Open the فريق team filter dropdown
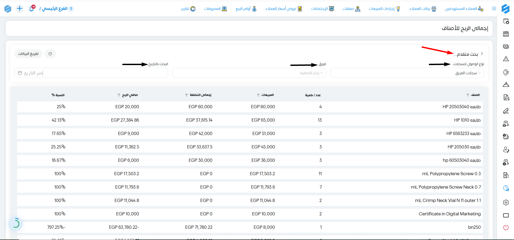Image resolution: width=514 pixels, height=240 pixels. pyautogui.click(x=249, y=73)
